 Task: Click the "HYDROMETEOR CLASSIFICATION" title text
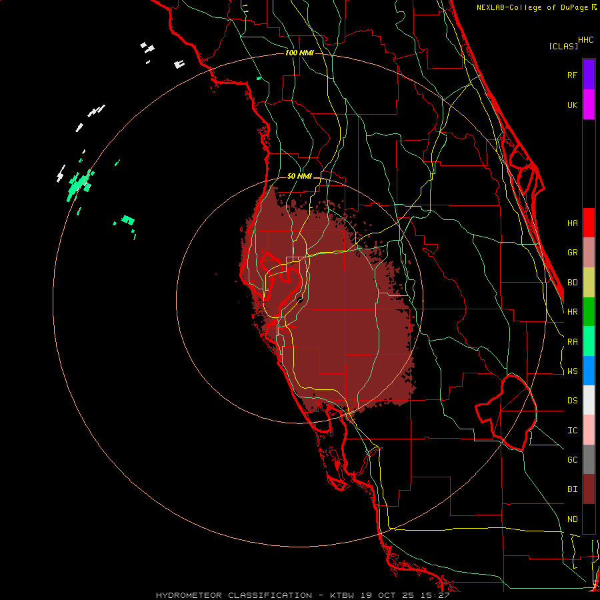tap(234, 595)
